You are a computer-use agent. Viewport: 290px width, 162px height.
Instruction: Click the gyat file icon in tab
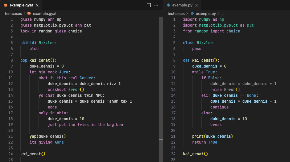[6, 5]
